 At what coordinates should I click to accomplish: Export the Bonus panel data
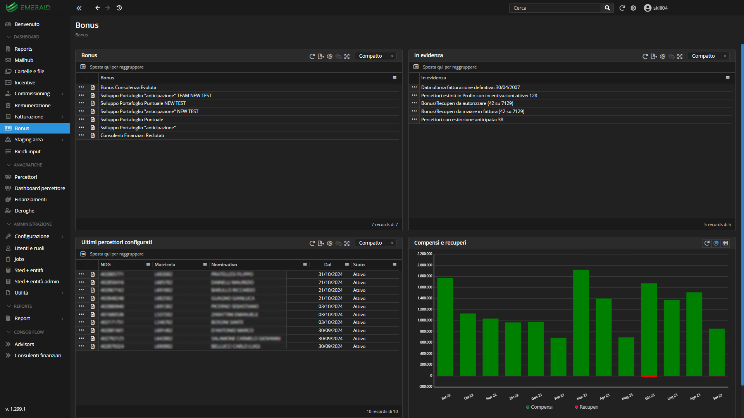(321, 57)
